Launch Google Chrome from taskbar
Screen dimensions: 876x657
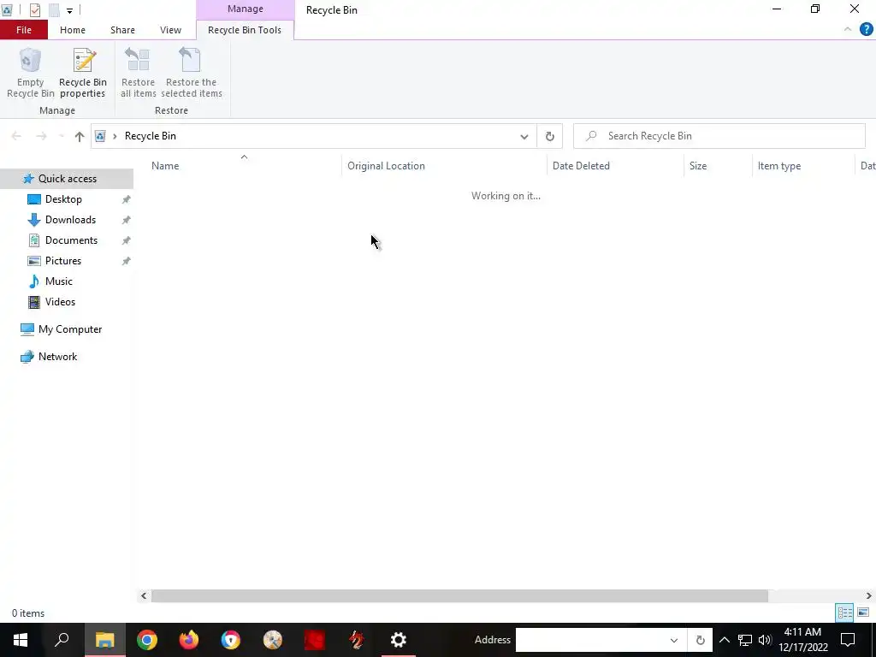(147, 640)
